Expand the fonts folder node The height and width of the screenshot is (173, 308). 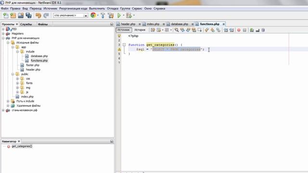click(x=17, y=83)
